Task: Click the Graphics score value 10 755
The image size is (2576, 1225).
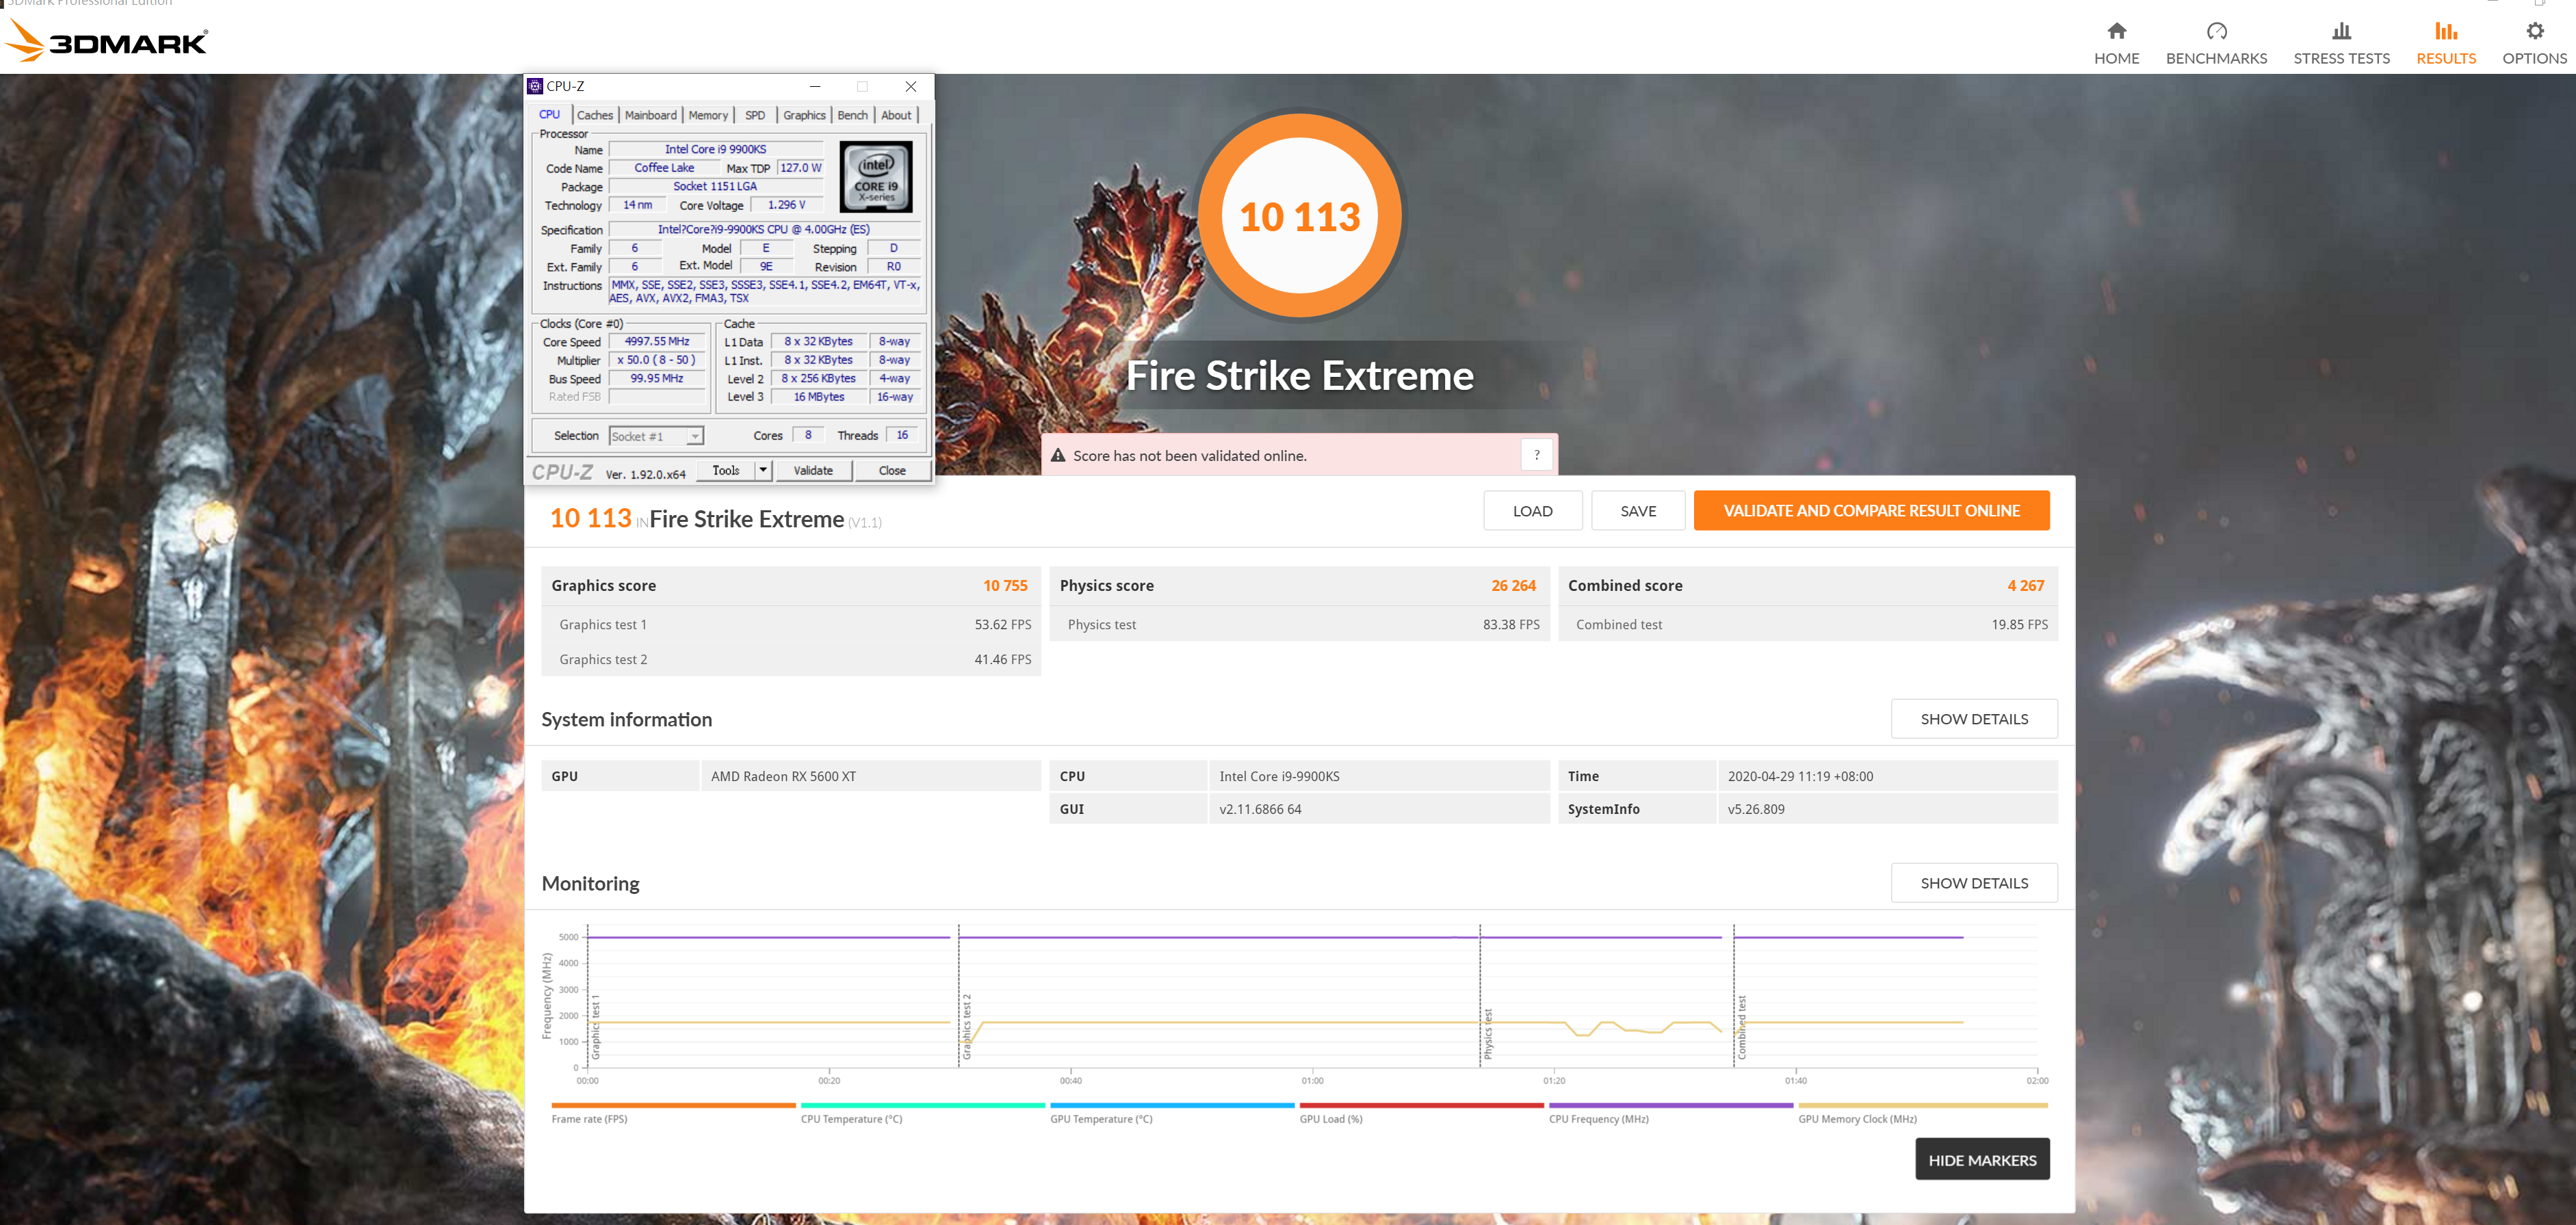Action: [x=1005, y=585]
